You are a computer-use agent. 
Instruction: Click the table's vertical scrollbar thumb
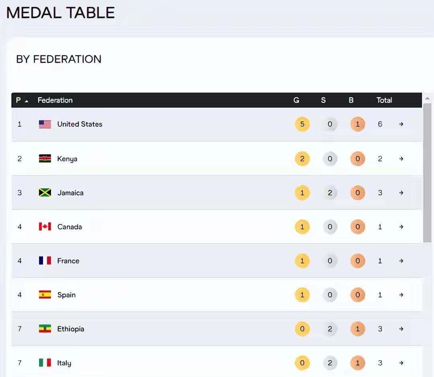[x=427, y=173]
